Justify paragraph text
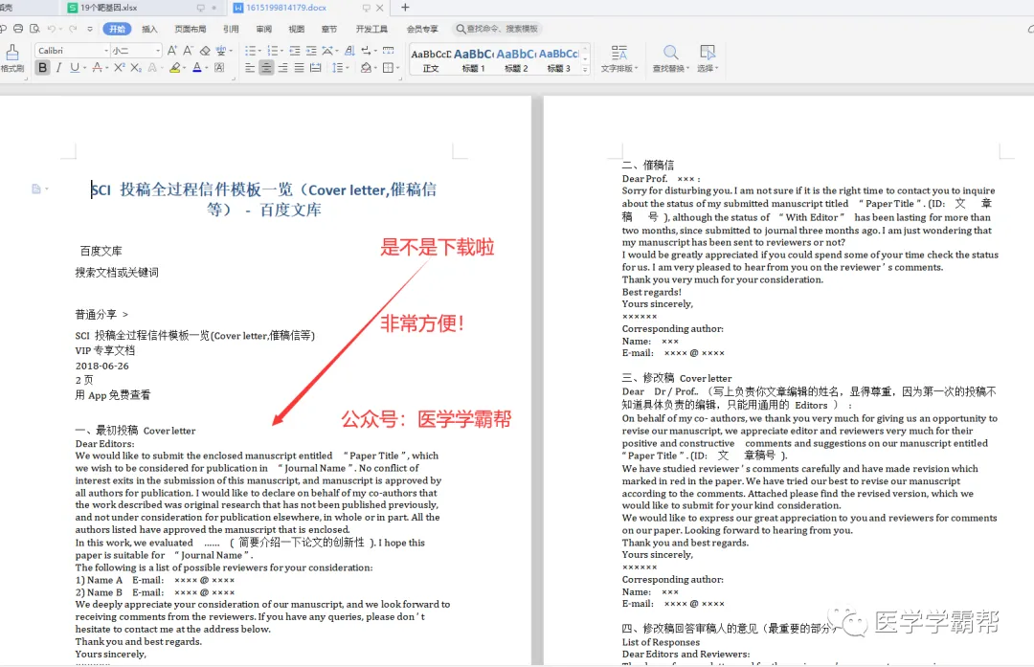Image resolution: width=1034 pixels, height=667 pixels. pos(300,67)
